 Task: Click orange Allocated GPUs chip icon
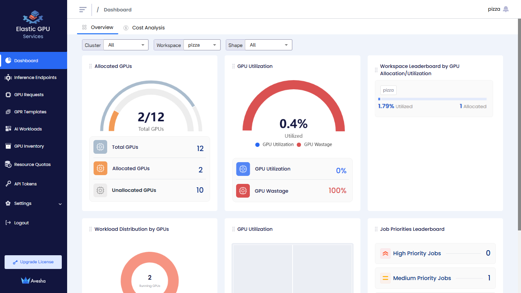[x=100, y=168]
